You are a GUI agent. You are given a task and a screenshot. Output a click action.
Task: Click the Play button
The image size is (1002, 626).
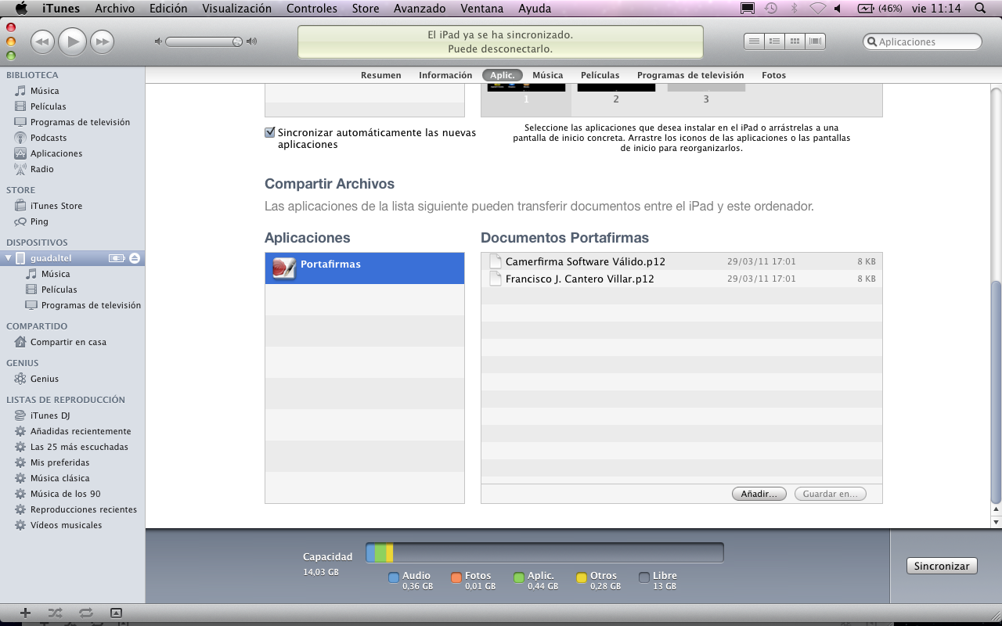[x=72, y=41]
